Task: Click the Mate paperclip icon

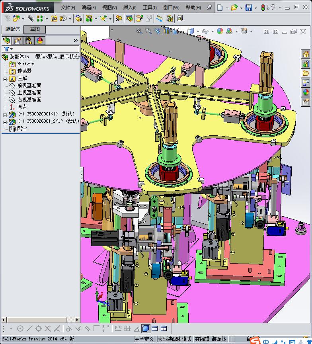Action: point(31,18)
